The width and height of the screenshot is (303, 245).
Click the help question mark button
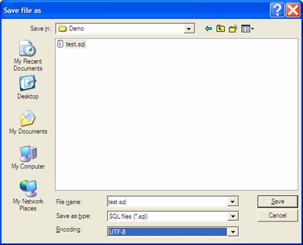click(277, 10)
